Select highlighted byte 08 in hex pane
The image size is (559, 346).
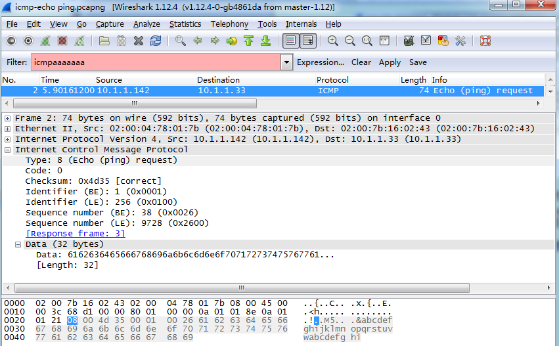point(72,320)
